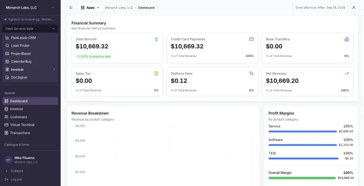Expand the Monarch Labs, LLC workspace switcher

click(30, 8)
